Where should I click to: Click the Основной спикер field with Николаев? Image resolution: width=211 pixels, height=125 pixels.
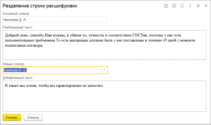coord(55,20)
